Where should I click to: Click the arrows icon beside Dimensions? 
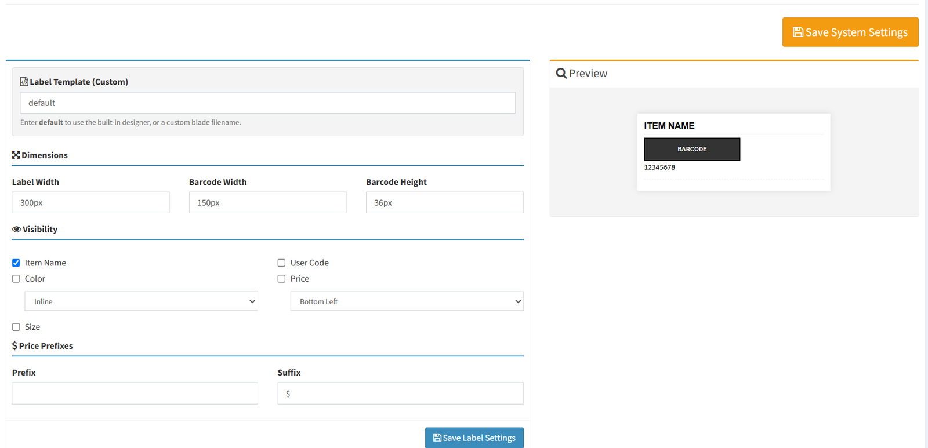pyautogui.click(x=16, y=155)
